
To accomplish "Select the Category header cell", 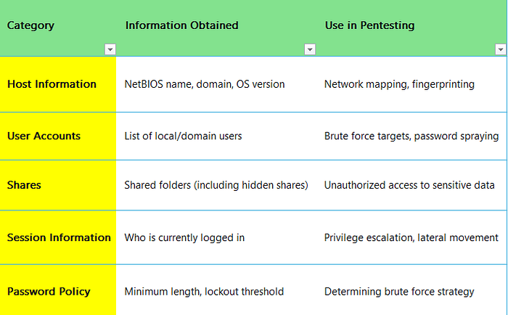I will click(58, 28).
